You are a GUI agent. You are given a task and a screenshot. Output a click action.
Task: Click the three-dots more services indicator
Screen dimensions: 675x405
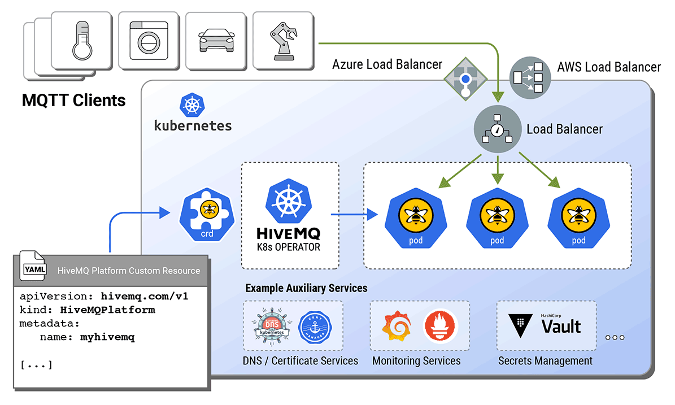pos(615,337)
